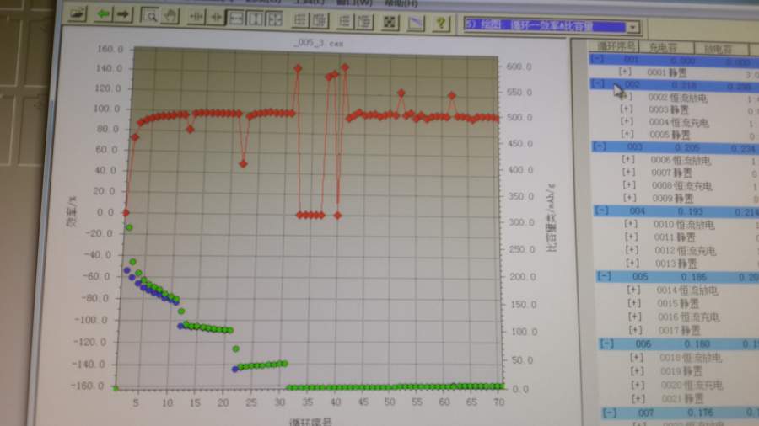
Task: Click the chart title _005_3.cex
Action: pyautogui.click(x=319, y=43)
